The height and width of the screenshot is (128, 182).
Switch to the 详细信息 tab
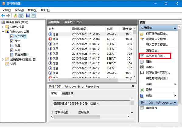(x=68, y=94)
